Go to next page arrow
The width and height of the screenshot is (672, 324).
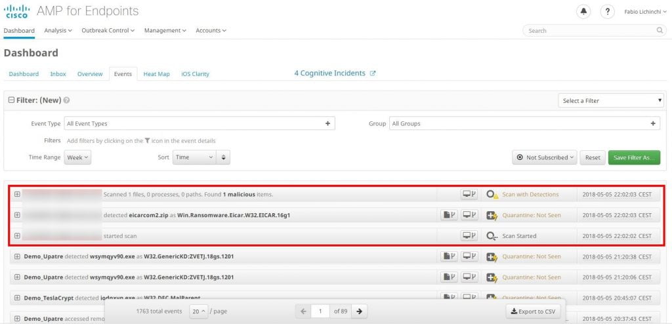(x=360, y=312)
